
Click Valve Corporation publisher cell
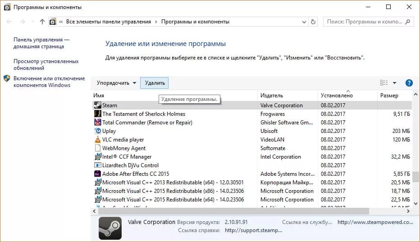[282, 105]
